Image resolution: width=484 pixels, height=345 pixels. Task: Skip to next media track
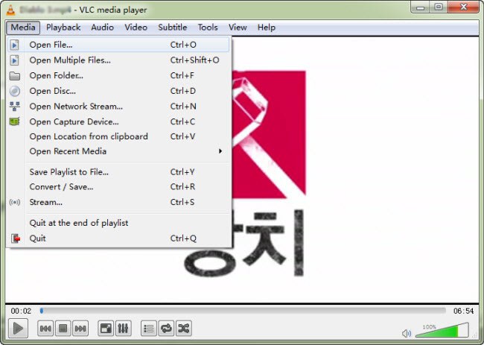[x=80, y=329]
